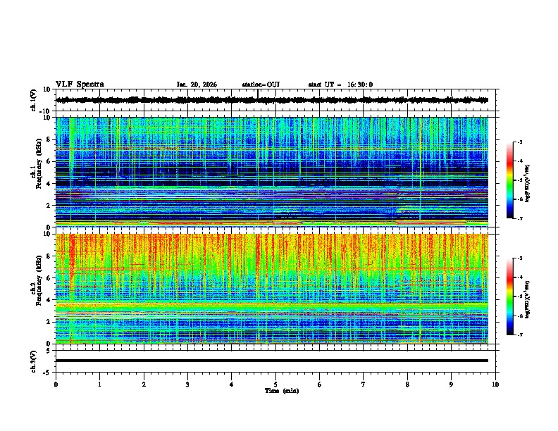Click the ch.1 voltage waveform trace
This screenshot has height=431, width=558.
pos(271,100)
